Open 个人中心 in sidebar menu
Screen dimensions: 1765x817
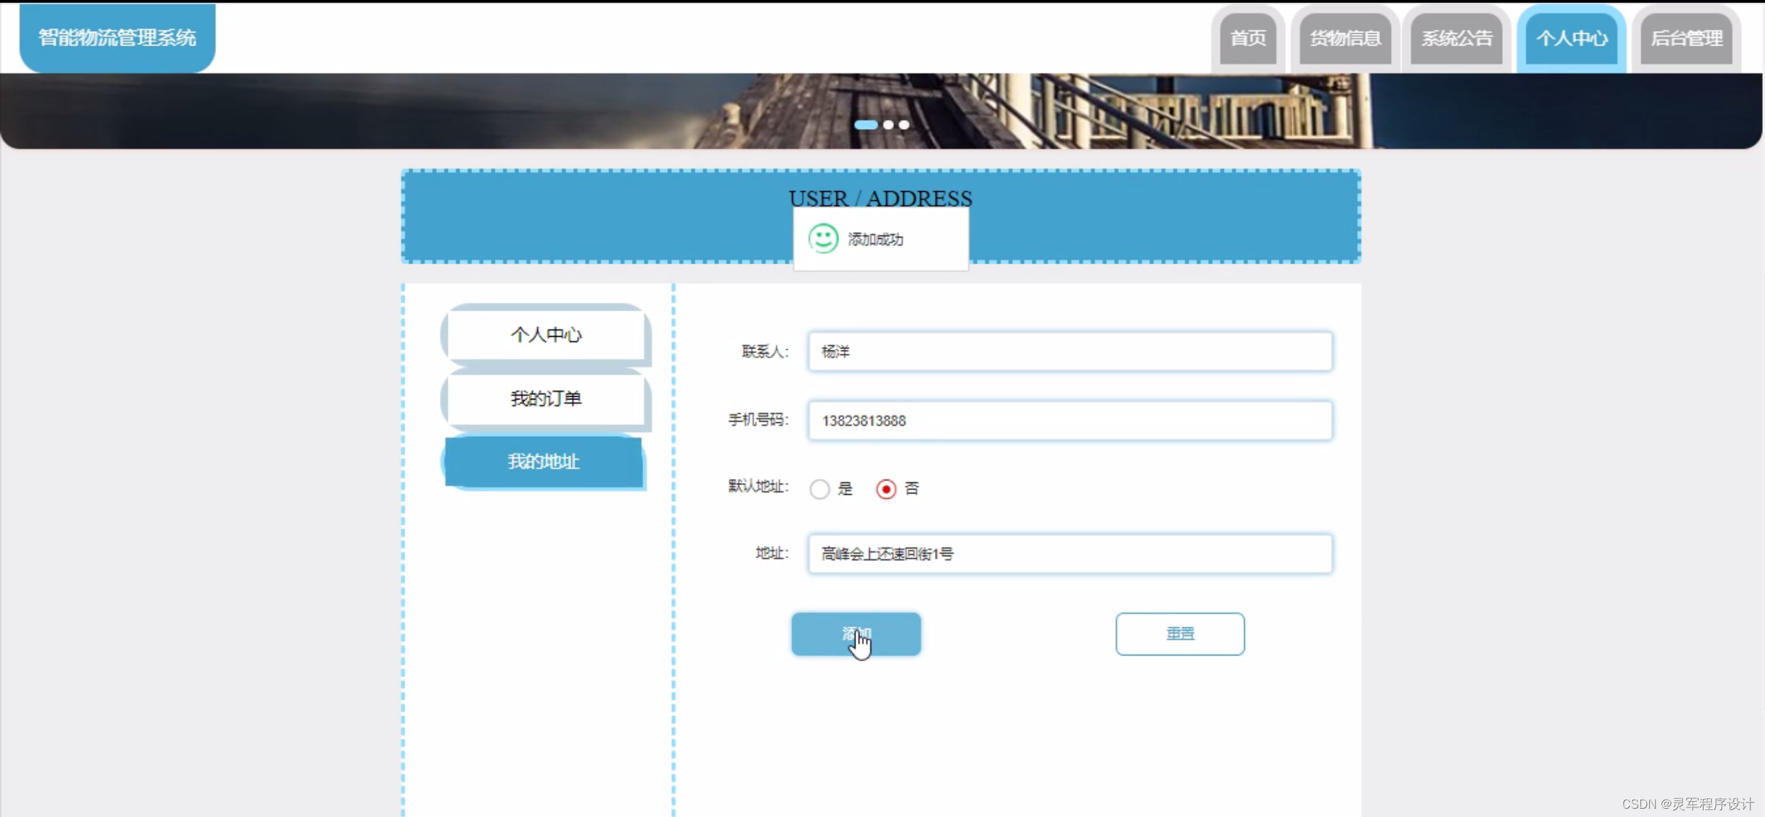545,335
